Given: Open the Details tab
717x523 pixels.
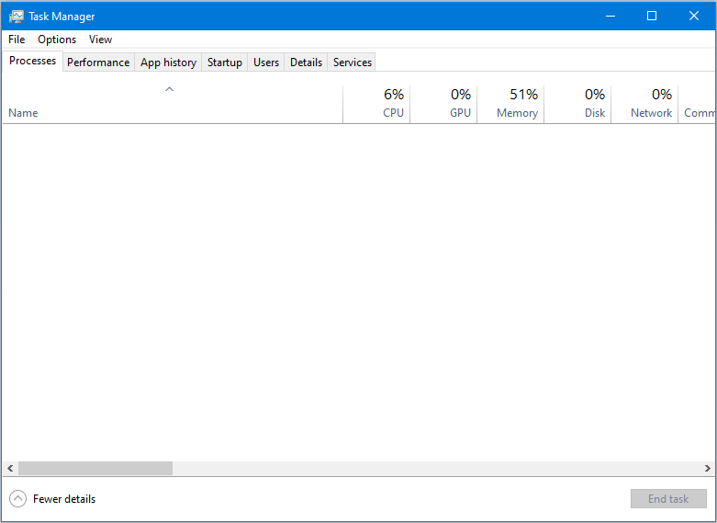Looking at the screenshot, I should (306, 63).
